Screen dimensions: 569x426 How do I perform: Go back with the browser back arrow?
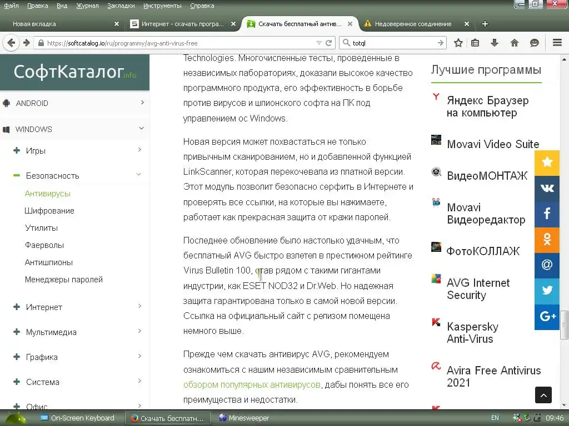coord(11,43)
